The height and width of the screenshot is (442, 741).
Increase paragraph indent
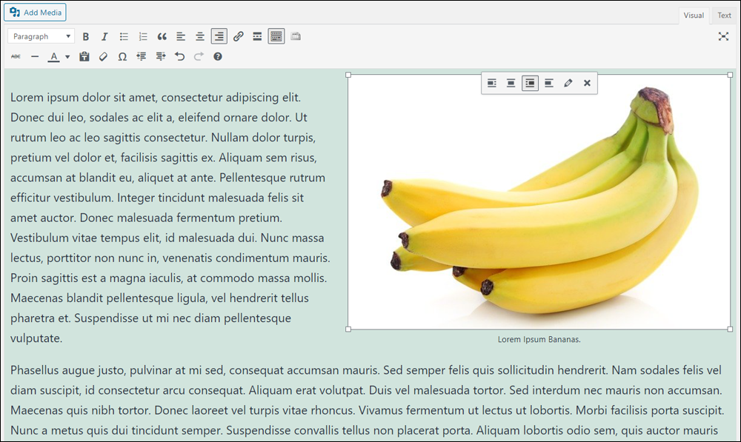click(x=161, y=57)
